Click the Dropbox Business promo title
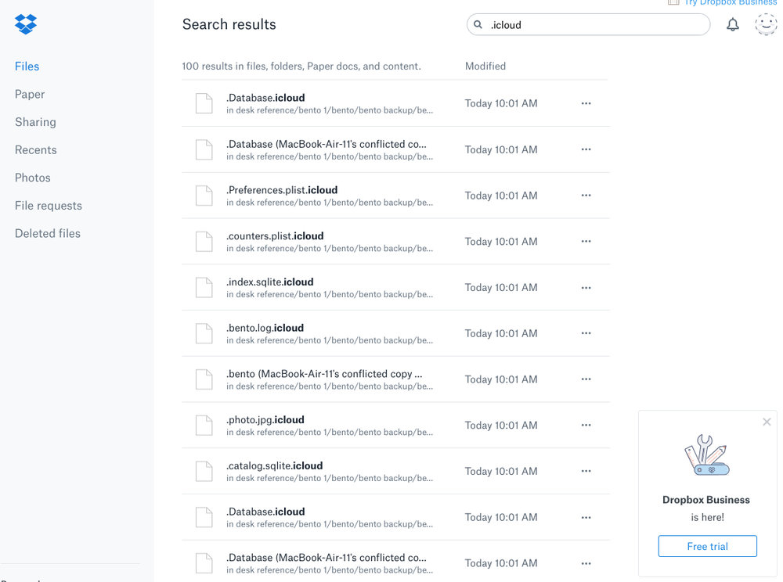The image size is (783, 582). pyautogui.click(x=706, y=500)
